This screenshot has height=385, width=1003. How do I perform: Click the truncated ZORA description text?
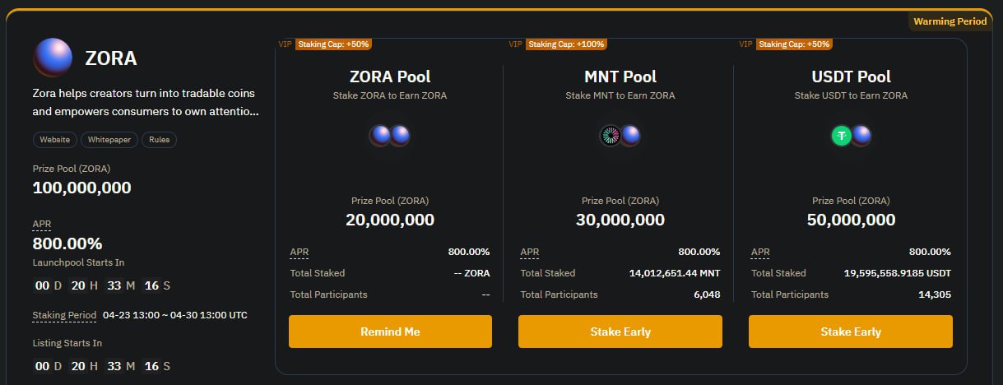tap(146, 102)
